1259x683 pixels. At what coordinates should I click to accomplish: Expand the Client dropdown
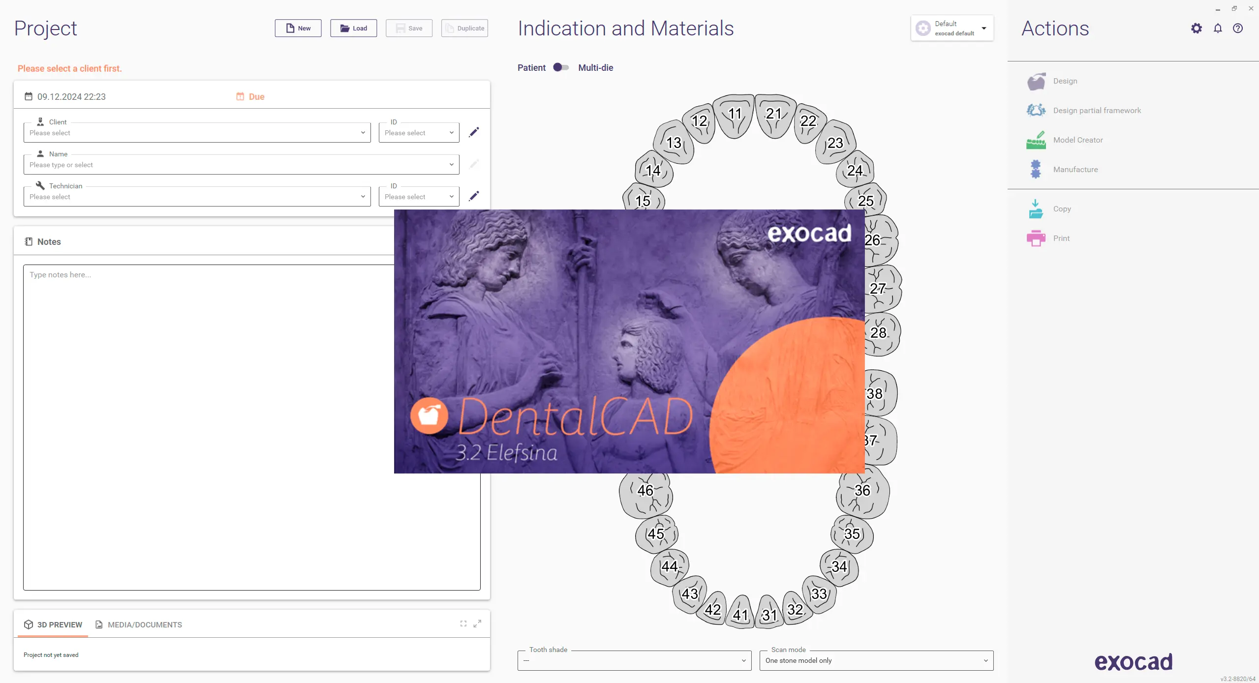click(x=197, y=133)
